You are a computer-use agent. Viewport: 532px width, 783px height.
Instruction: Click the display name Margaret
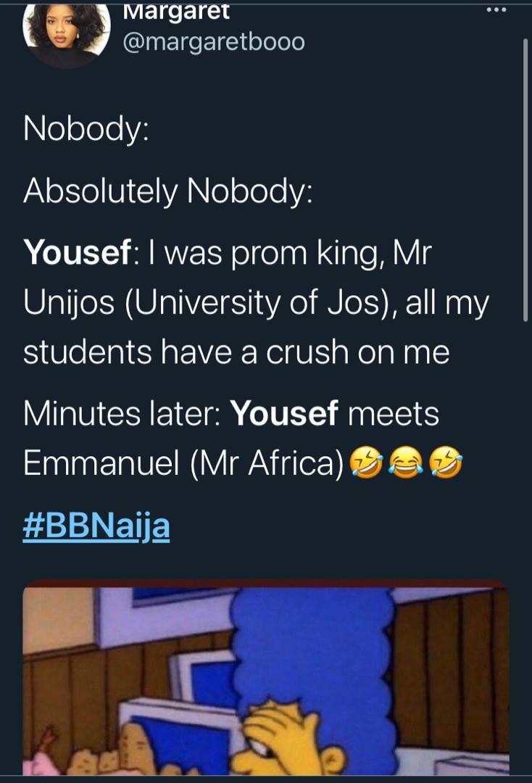click(x=177, y=11)
